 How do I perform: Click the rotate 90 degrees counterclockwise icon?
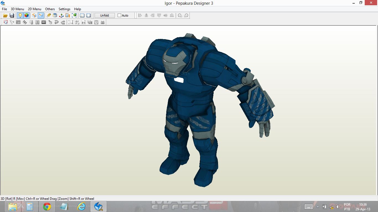(180, 15)
